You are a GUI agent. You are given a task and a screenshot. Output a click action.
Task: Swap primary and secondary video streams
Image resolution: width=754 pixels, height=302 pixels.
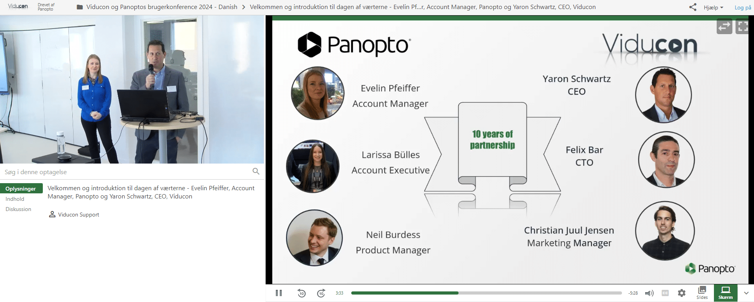click(x=724, y=26)
